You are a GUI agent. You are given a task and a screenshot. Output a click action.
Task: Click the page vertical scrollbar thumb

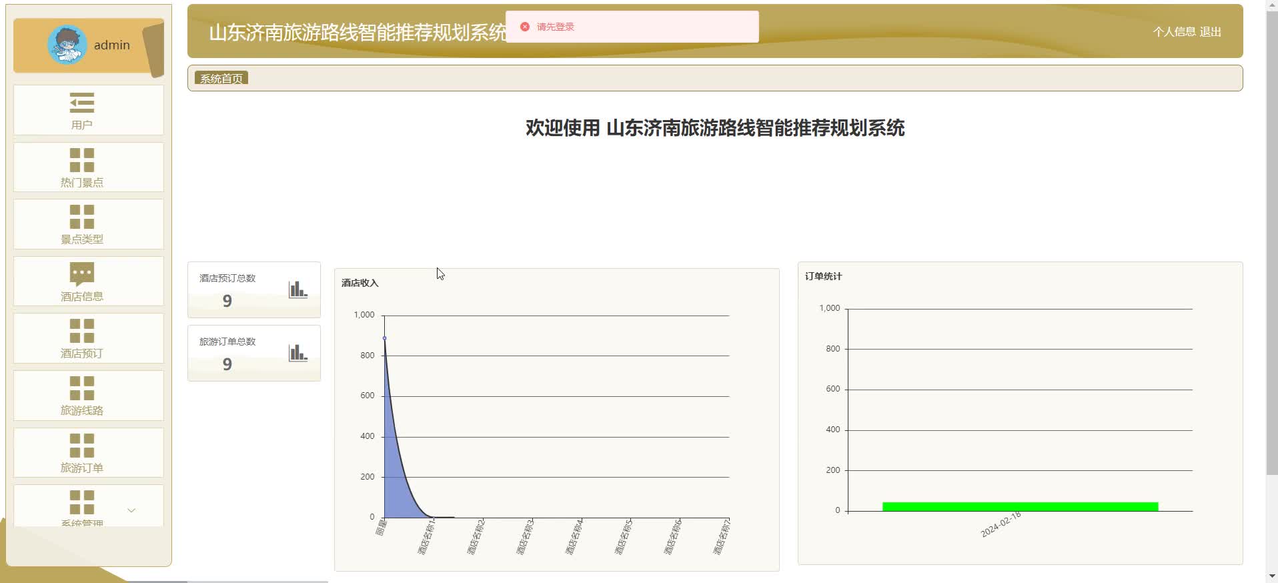pos(1272,243)
